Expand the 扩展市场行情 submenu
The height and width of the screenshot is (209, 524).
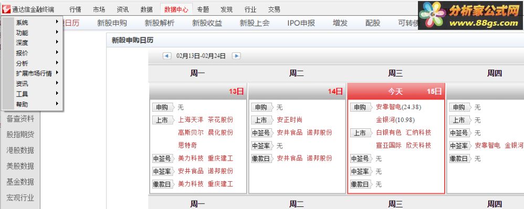point(33,73)
